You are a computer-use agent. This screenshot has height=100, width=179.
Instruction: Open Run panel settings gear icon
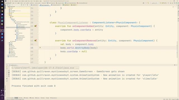175,65
